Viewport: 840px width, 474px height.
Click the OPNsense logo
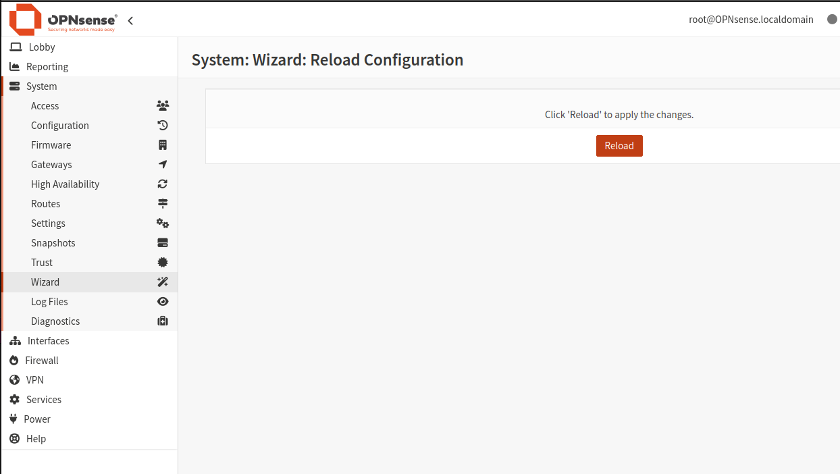coord(63,20)
